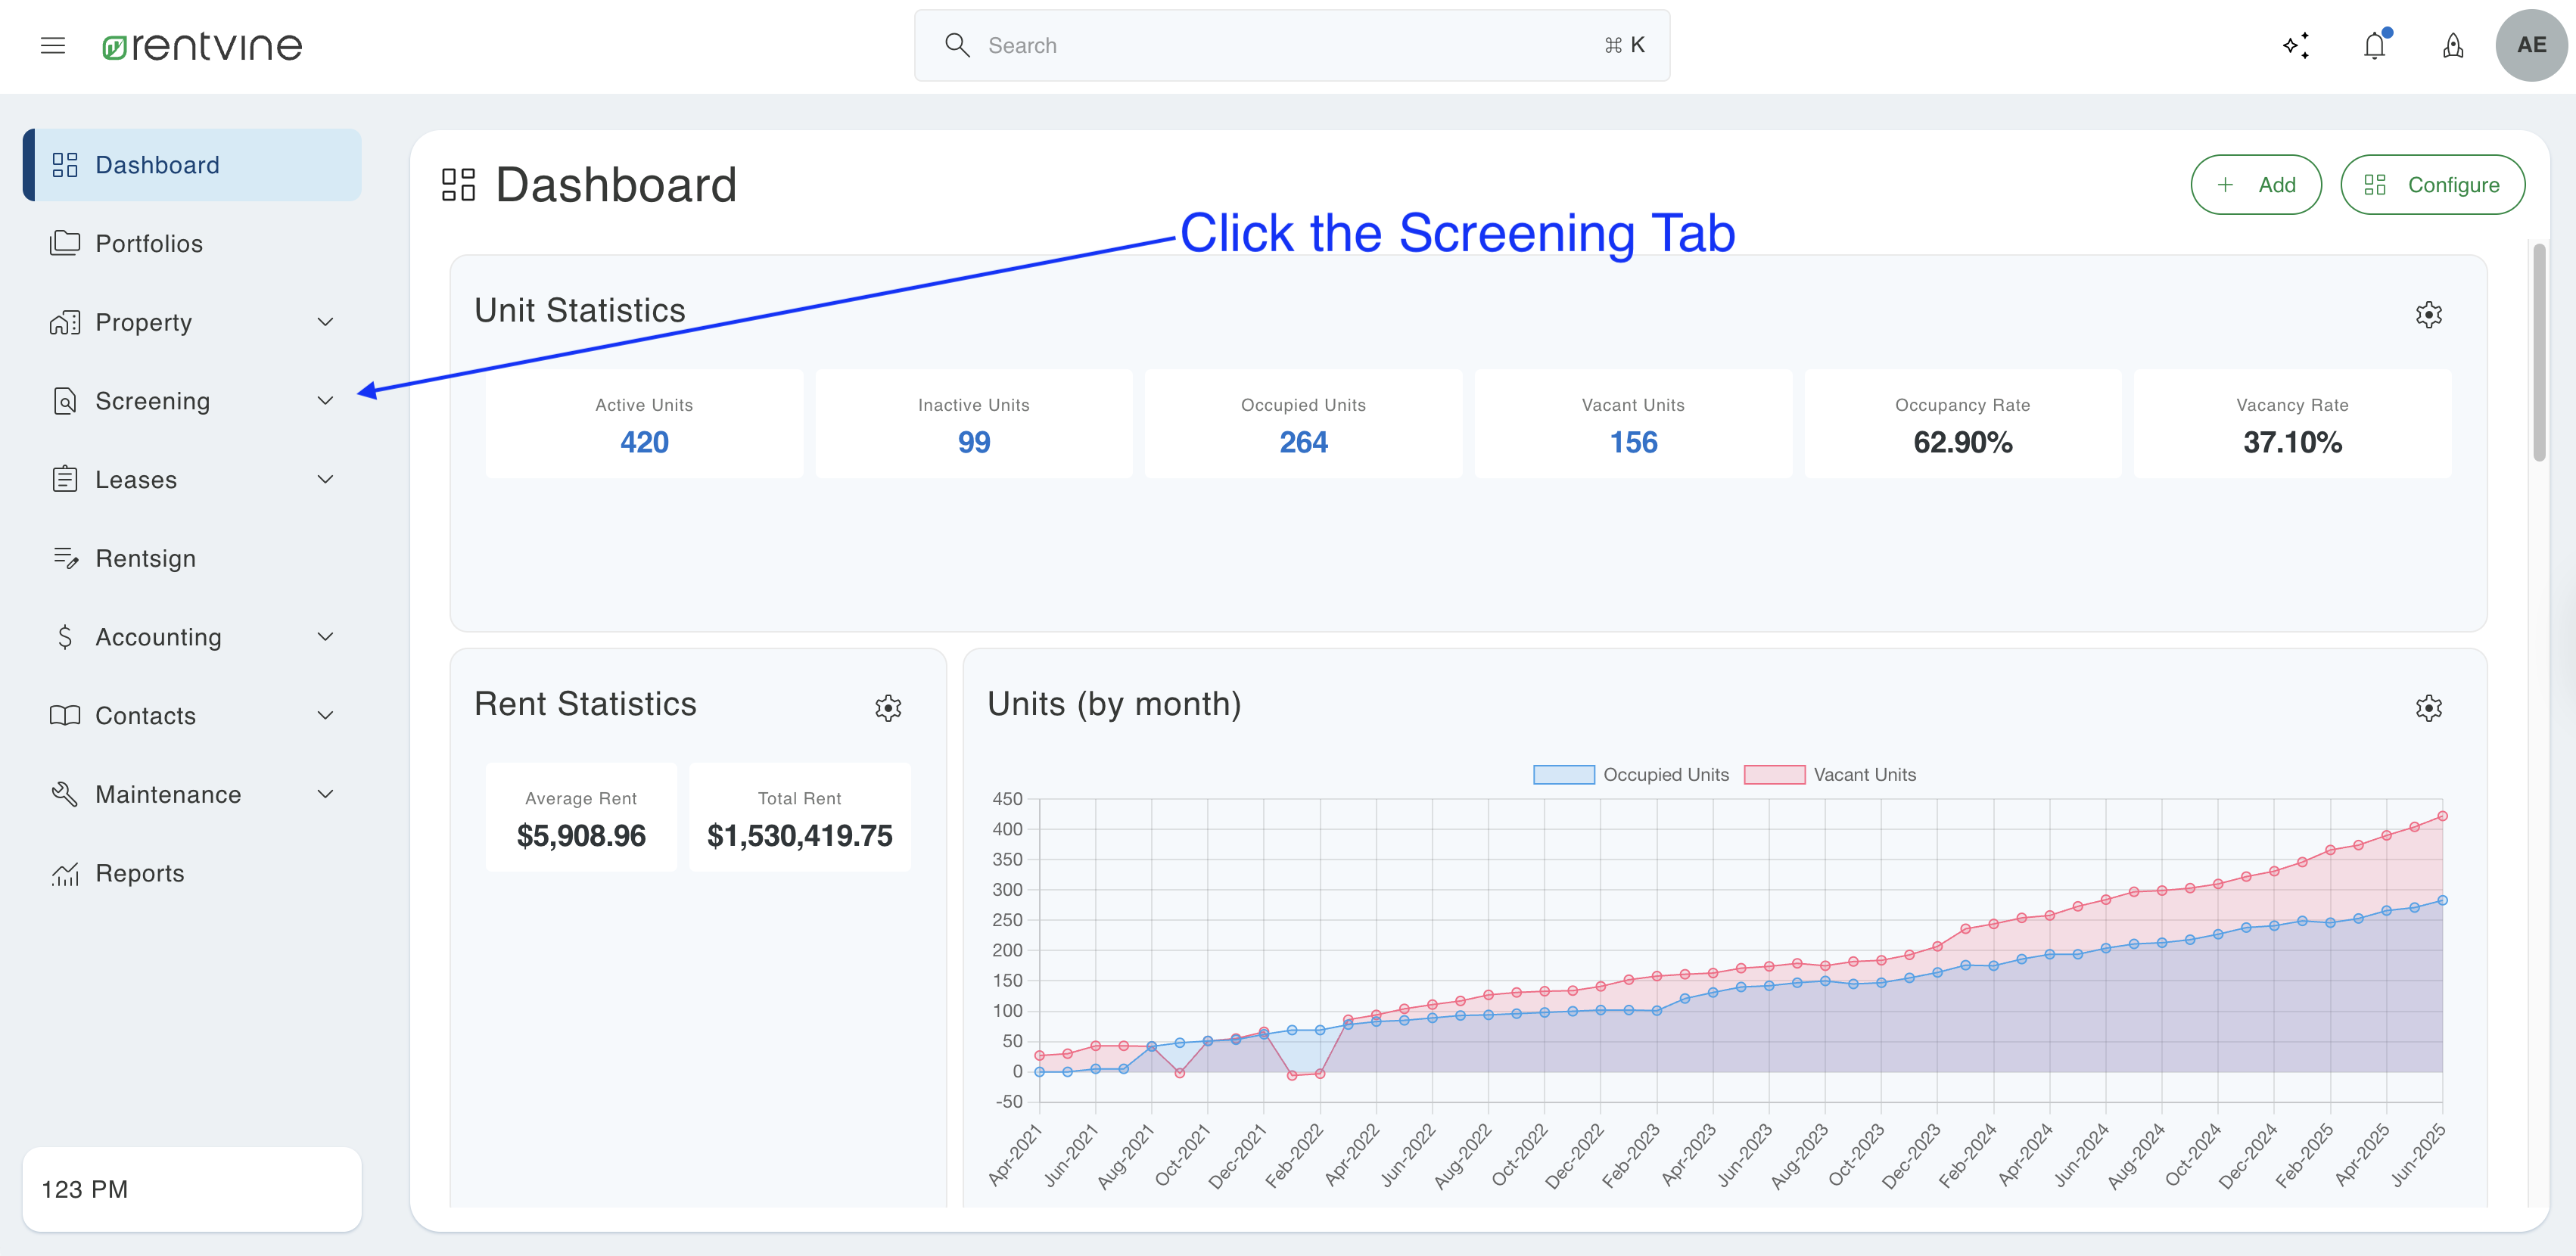Screen dimensions: 2576x1256
Task: Expand the Maintenance menu chevron
Action: 325,794
